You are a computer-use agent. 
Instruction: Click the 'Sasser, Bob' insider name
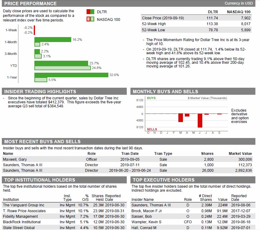(142, 217)
